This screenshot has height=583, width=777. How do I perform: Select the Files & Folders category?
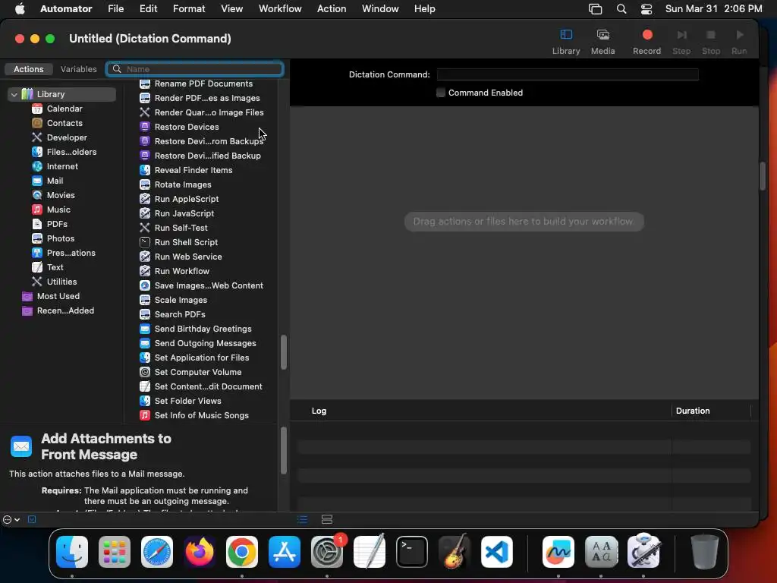(71, 152)
